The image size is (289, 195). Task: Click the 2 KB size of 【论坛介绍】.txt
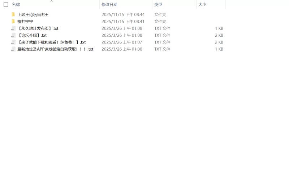tap(219, 35)
